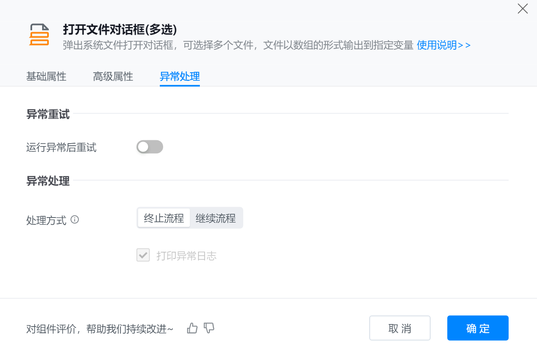Click the 运行异常后重试 label text
The width and height of the screenshot is (537, 352).
point(61,147)
